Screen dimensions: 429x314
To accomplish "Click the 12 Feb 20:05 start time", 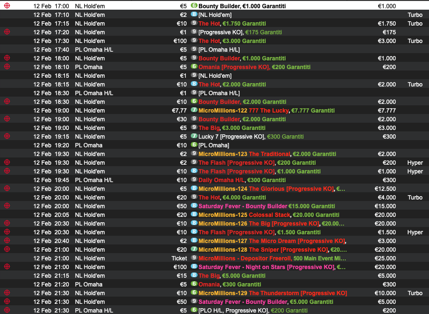I will (51, 215).
